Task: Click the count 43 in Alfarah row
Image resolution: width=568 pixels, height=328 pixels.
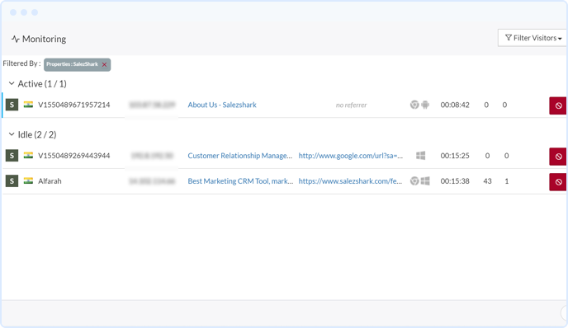Action: pyautogui.click(x=487, y=180)
